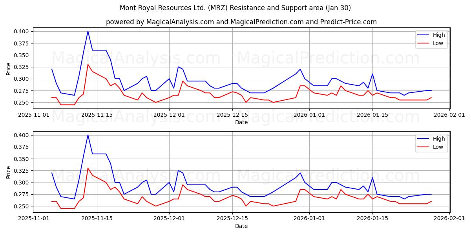The height and width of the screenshot is (235, 471).
Task: Click the 0.375 y-axis tick of the lower chart
Action: click(22, 147)
